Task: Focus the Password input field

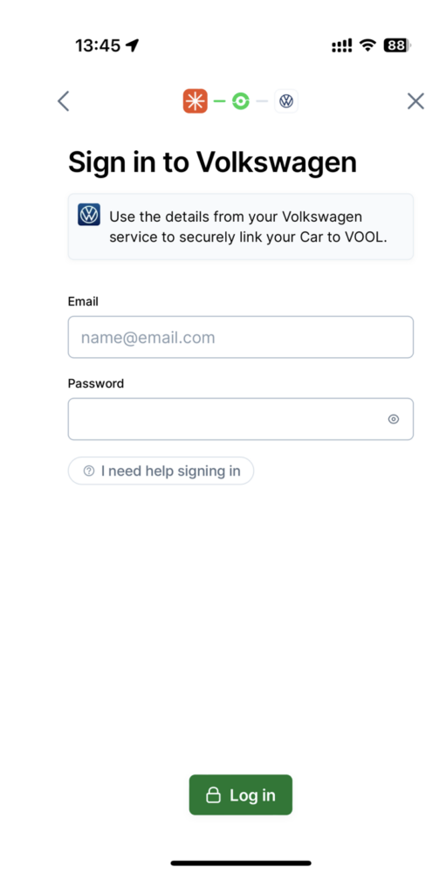Action: click(x=241, y=419)
